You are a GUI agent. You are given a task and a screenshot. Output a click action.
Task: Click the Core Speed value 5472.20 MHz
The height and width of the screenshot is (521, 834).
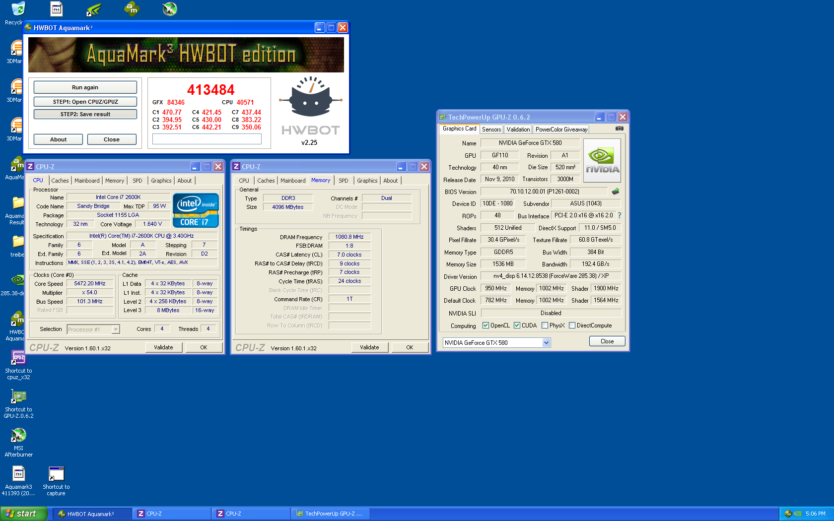(x=90, y=283)
